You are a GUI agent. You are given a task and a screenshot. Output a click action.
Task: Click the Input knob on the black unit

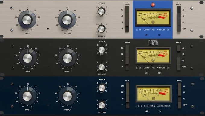[x=28, y=58]
